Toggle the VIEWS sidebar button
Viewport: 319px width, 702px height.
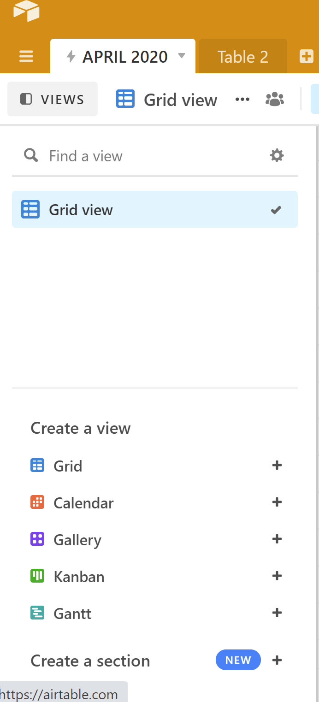pyautogui.click(x=53, y=99)
